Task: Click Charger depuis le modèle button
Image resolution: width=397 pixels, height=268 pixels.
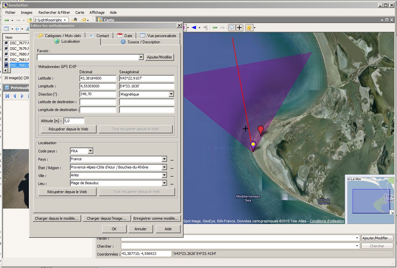Action: 57,218
